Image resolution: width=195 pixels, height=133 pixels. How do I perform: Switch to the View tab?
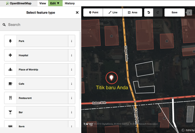43,3
